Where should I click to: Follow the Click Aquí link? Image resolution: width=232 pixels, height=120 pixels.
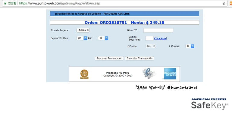tap(160, 38)
